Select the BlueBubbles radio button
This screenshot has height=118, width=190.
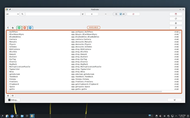[x=8, y=37]
